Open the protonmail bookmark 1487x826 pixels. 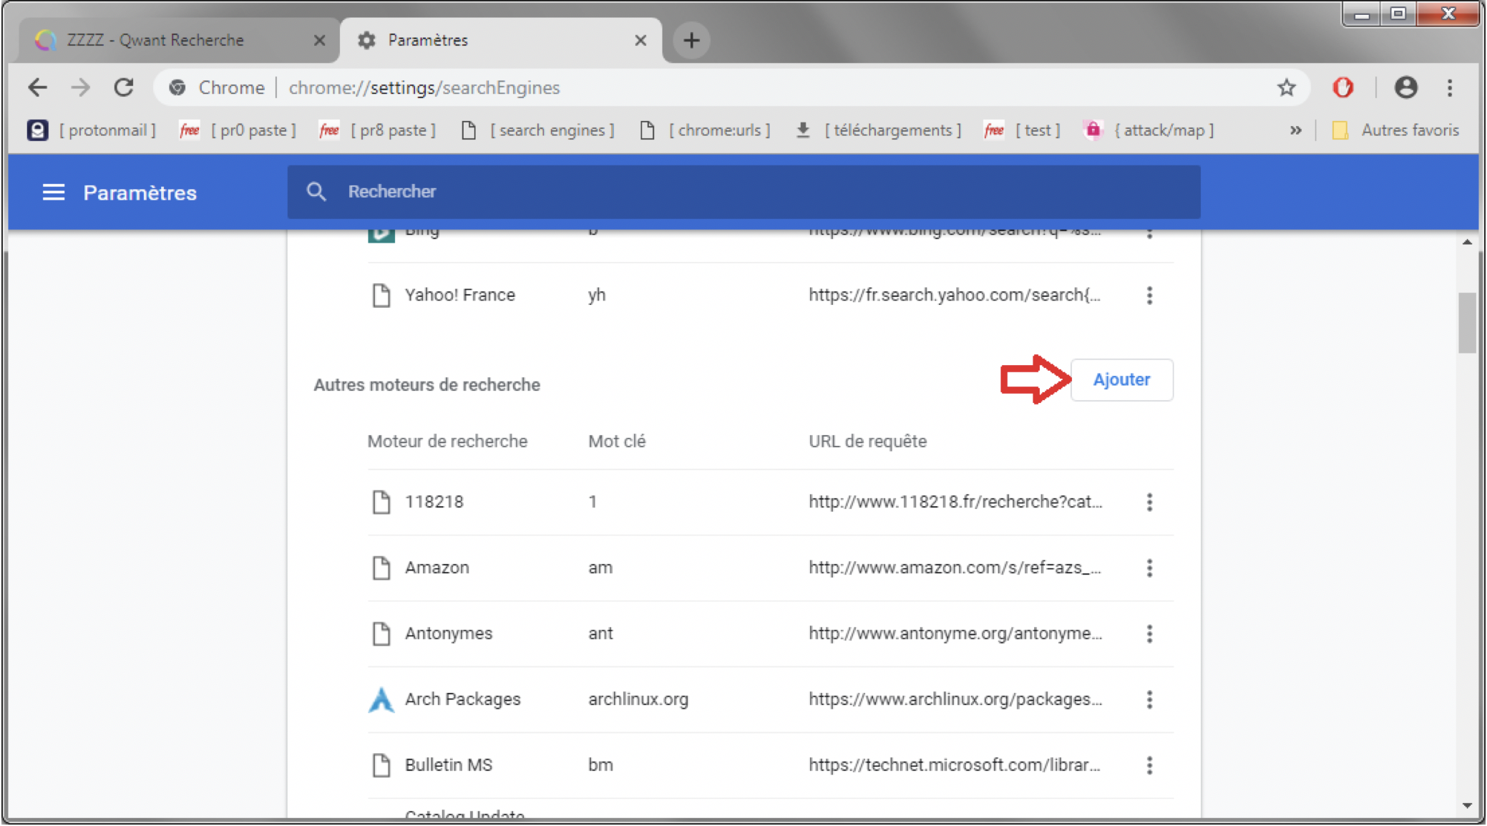point(92,130)
